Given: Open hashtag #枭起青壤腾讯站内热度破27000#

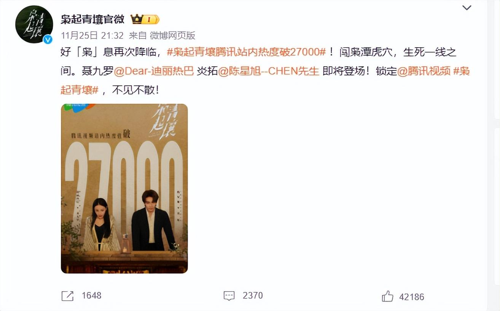Looking at the screenshot, I should pos(247,52).
